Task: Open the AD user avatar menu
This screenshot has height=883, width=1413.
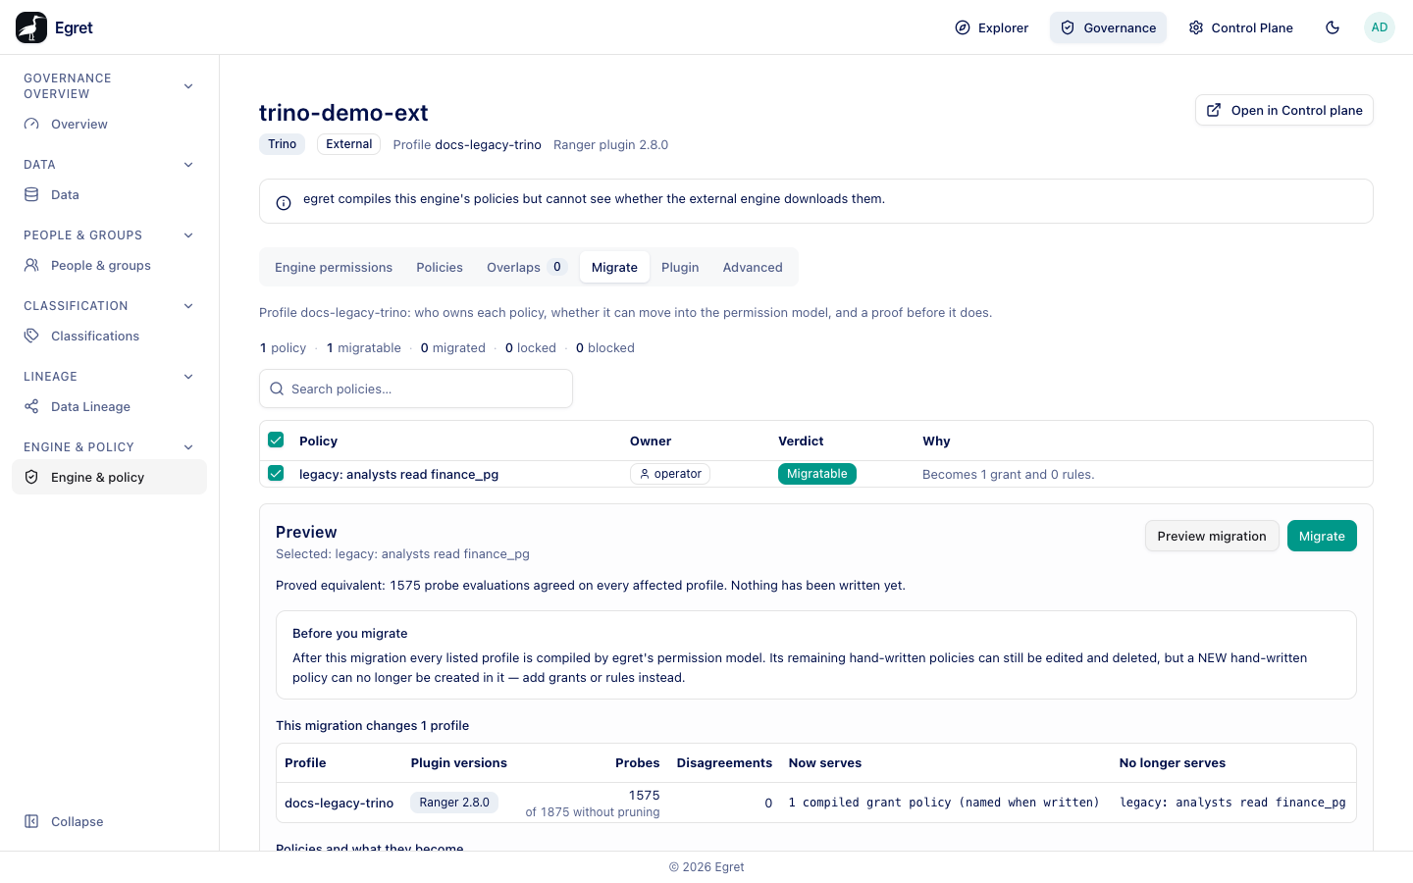Action: 1380,27
